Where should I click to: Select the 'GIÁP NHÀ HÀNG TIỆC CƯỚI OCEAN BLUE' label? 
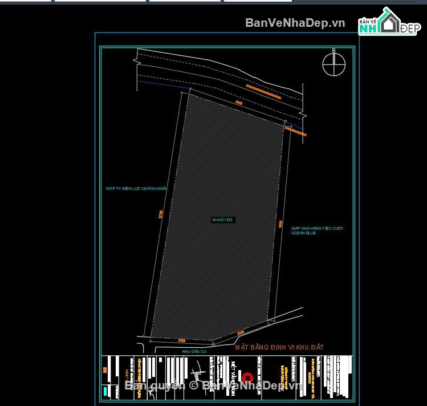[316, 230]
